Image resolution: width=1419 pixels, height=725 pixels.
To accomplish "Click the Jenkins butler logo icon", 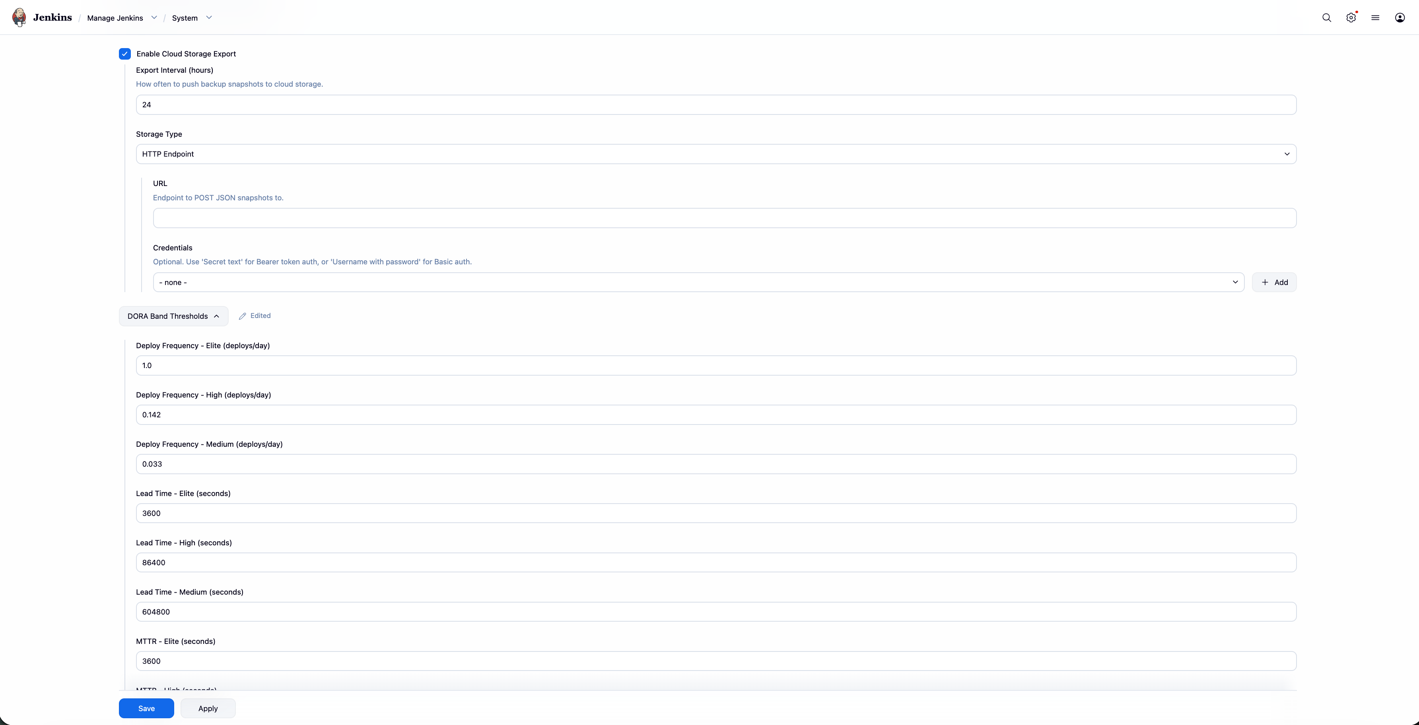I will tap(19, 17).
